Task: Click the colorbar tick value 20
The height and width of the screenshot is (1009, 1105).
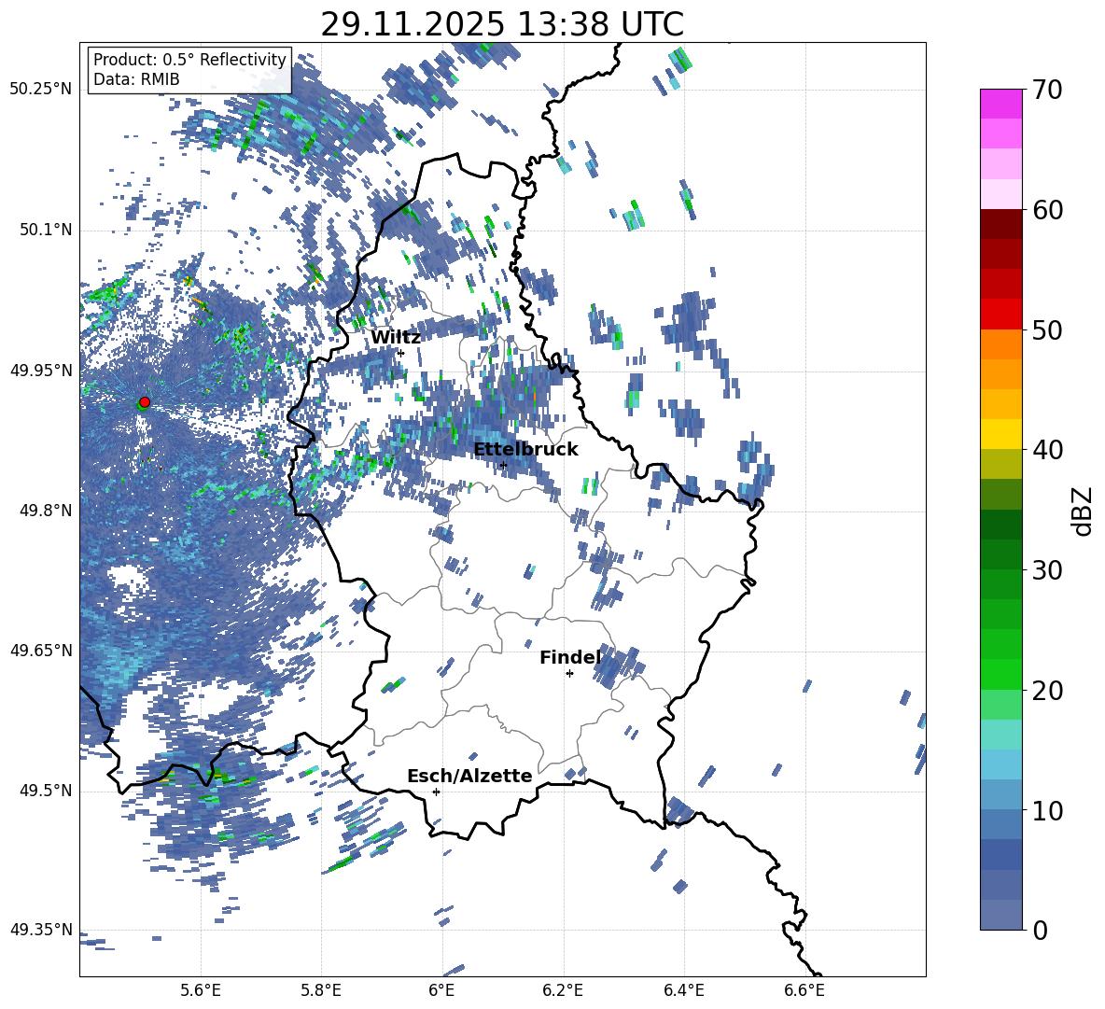Action: [1048, 691]
